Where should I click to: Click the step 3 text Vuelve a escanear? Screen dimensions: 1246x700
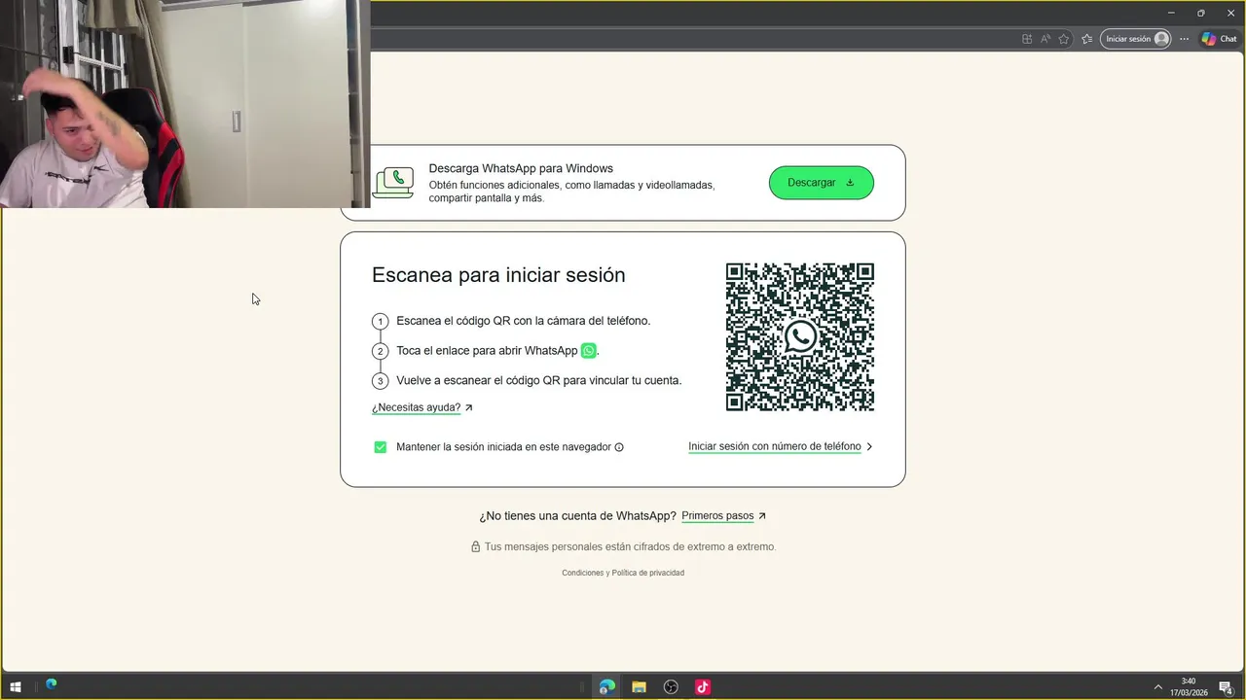(x=538, y=381)
